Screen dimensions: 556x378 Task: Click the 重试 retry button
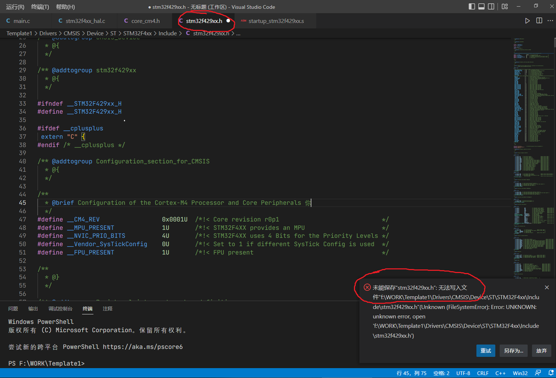click(x=485, y=351)
